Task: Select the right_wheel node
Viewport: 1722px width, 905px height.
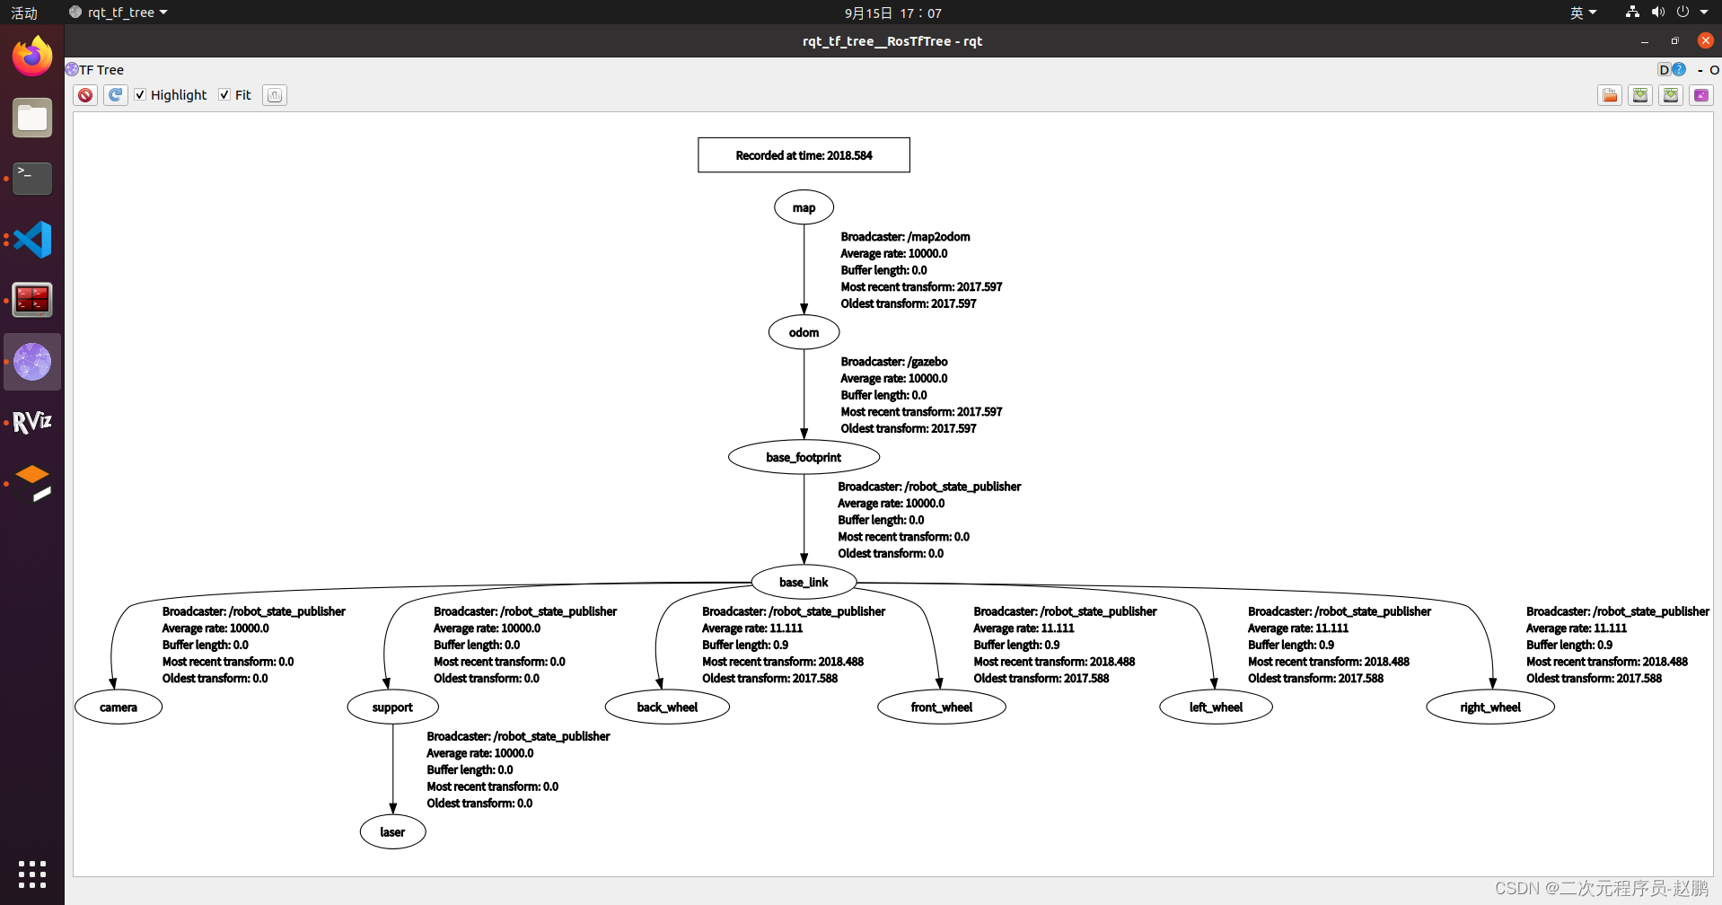Action: point(1490,707)
